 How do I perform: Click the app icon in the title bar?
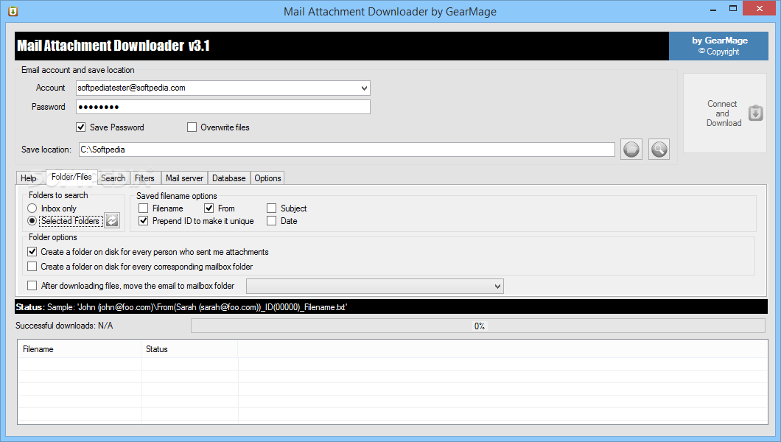tap(13, 11)
